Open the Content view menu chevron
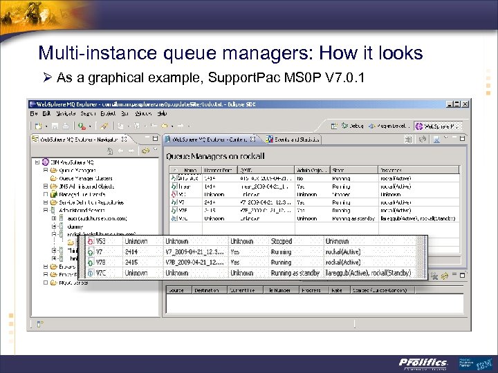The image size is (498, 373). [446, 137]
